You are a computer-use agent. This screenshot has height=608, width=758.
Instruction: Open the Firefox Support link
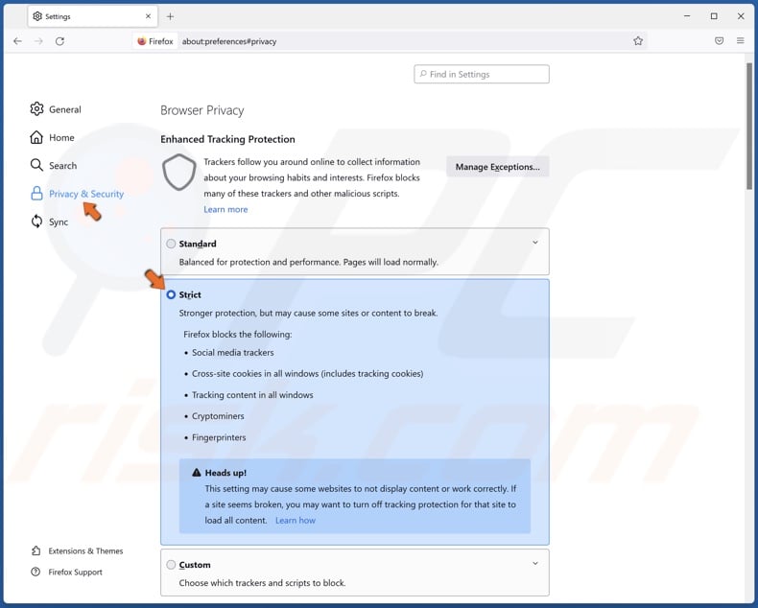click(x=75, y=572)
